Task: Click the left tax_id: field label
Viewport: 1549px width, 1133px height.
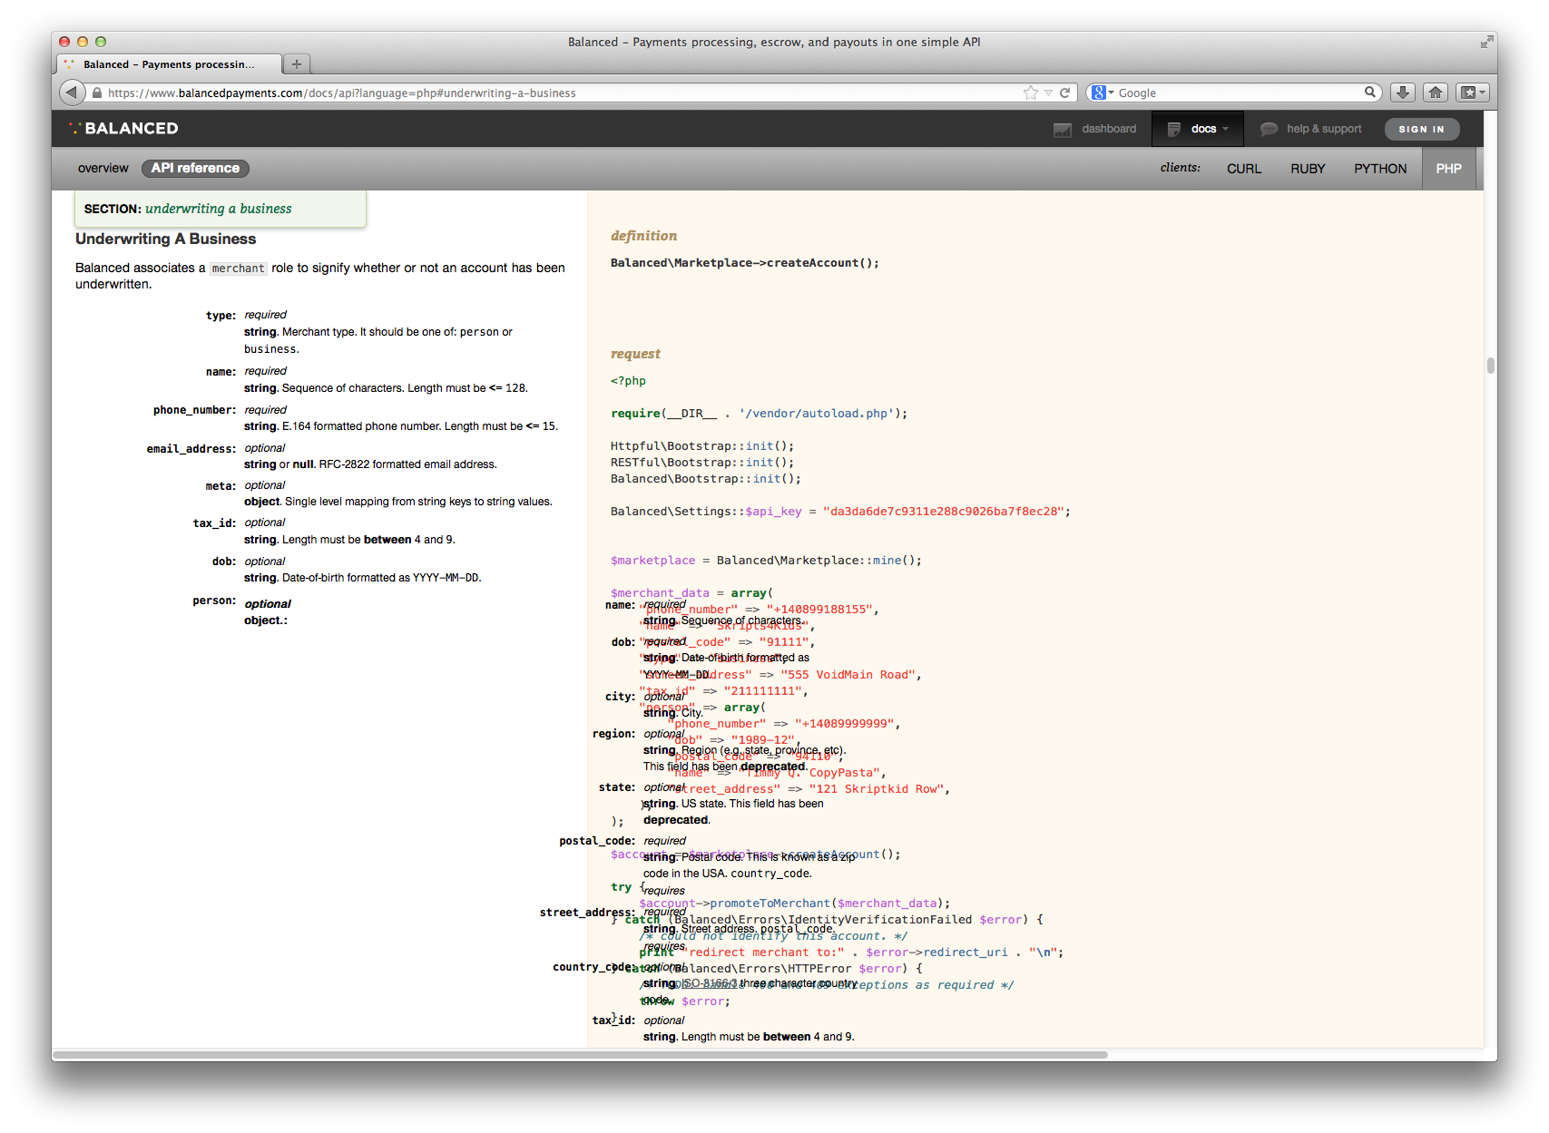Action: [x=214, y=523]
